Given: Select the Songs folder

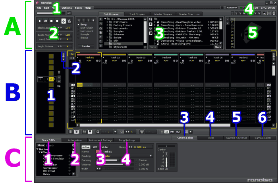Looking at the screenshot, I should point(117,44).
